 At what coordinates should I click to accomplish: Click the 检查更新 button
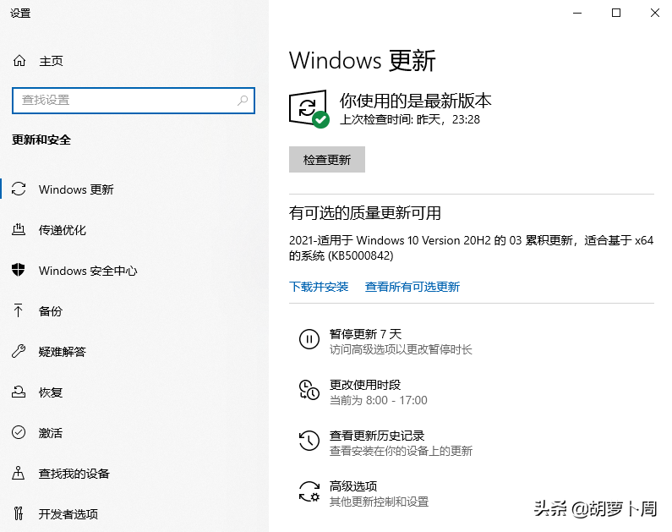coord(327,160)
